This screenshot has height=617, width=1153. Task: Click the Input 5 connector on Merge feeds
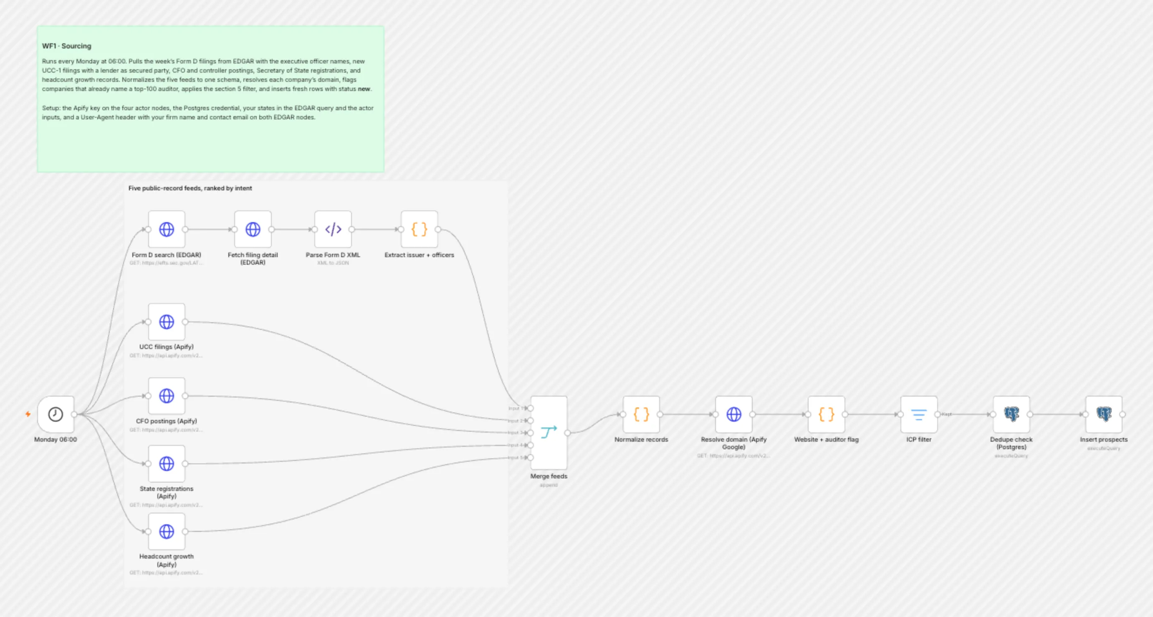[x=531, y=457]
